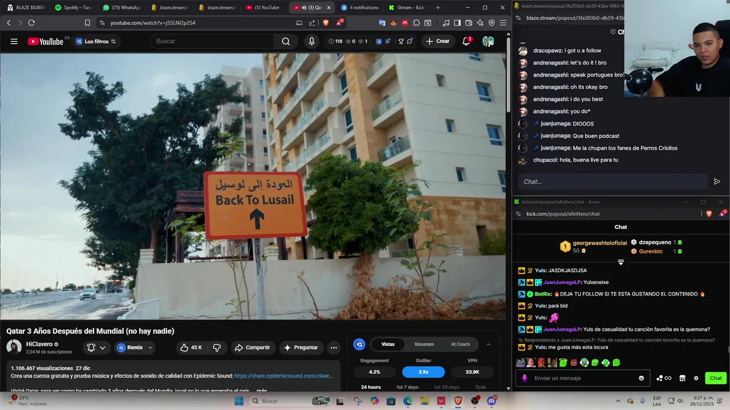Screen dimensions: 730x410
Task: Open the Epidemic Sound link in the description
Action: tap(283, 376)
